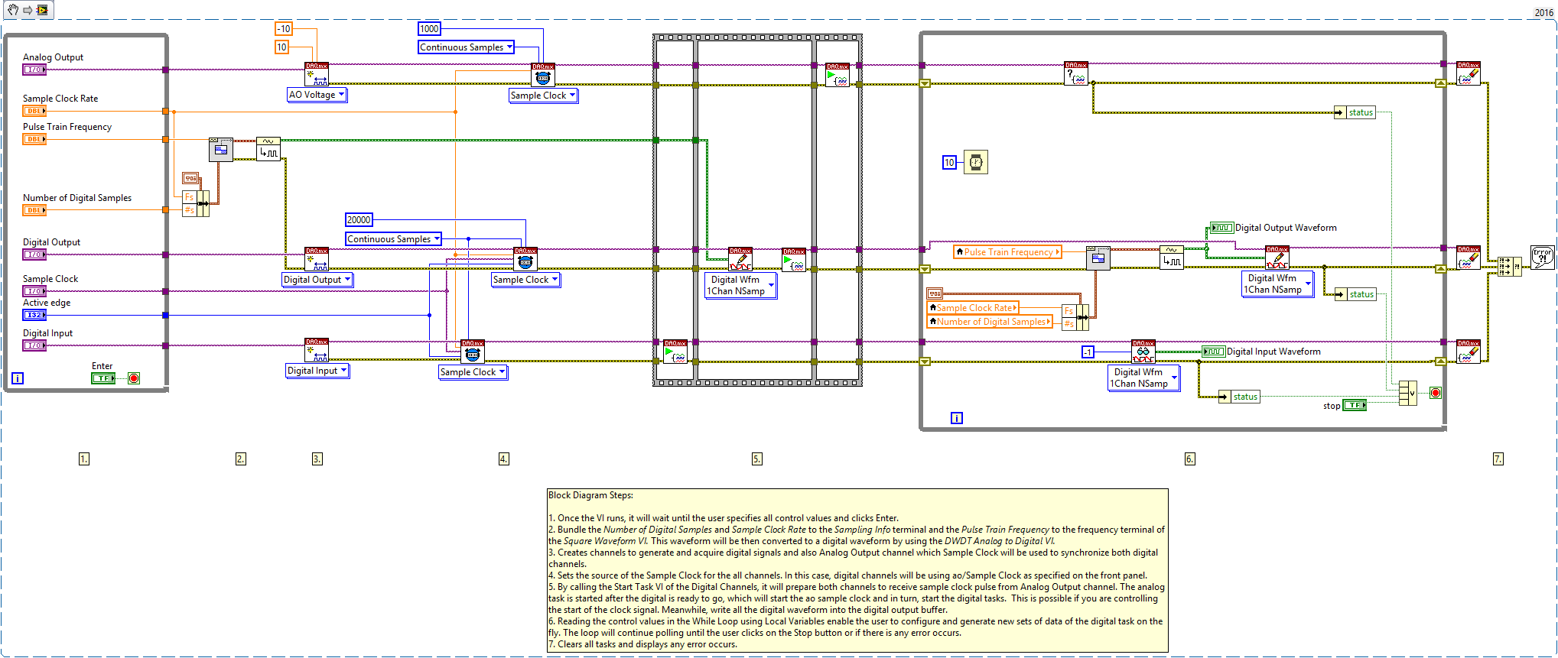Click the Digital Input Waveform indicator terminal
Viewport: 1558px width, 658px height.
[1214, 352]
